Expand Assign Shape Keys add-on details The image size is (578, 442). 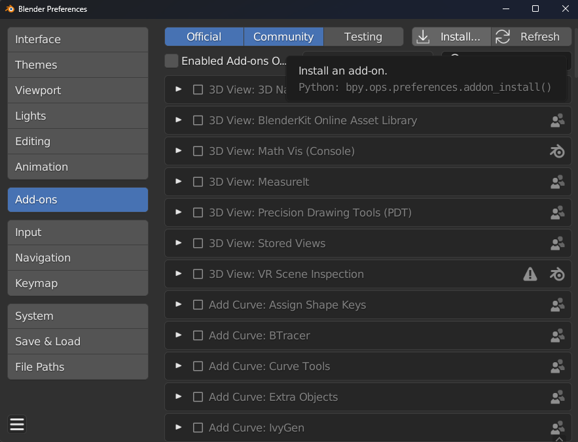pos(179,304)
